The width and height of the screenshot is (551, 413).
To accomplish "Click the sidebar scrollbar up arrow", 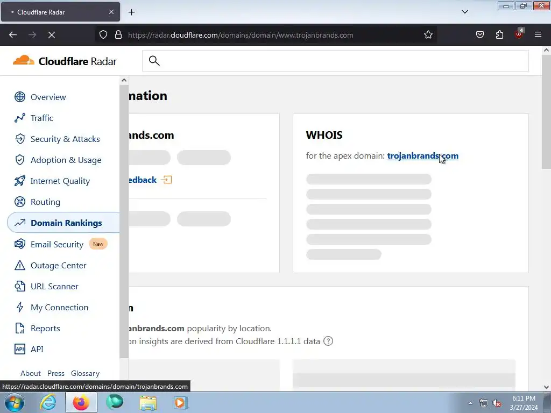I will tap(124, 81).
